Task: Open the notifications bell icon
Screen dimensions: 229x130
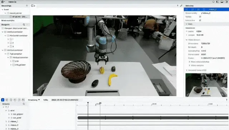Action: coord(213,2)
